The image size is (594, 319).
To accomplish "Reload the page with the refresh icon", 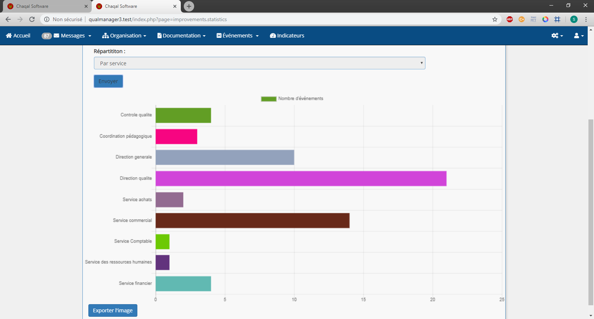I will click(x=32, y=19).
